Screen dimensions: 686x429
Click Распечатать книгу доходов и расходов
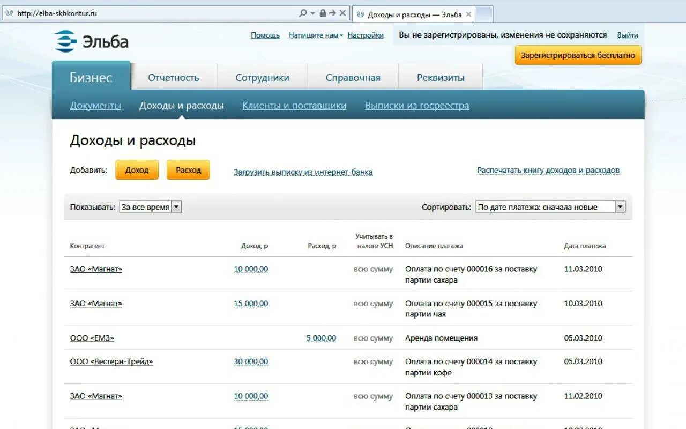coord(548,171)
